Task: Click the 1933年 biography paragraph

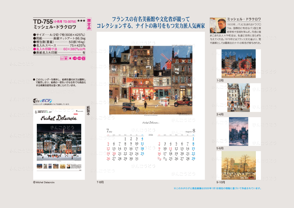Action: point(236,34)
